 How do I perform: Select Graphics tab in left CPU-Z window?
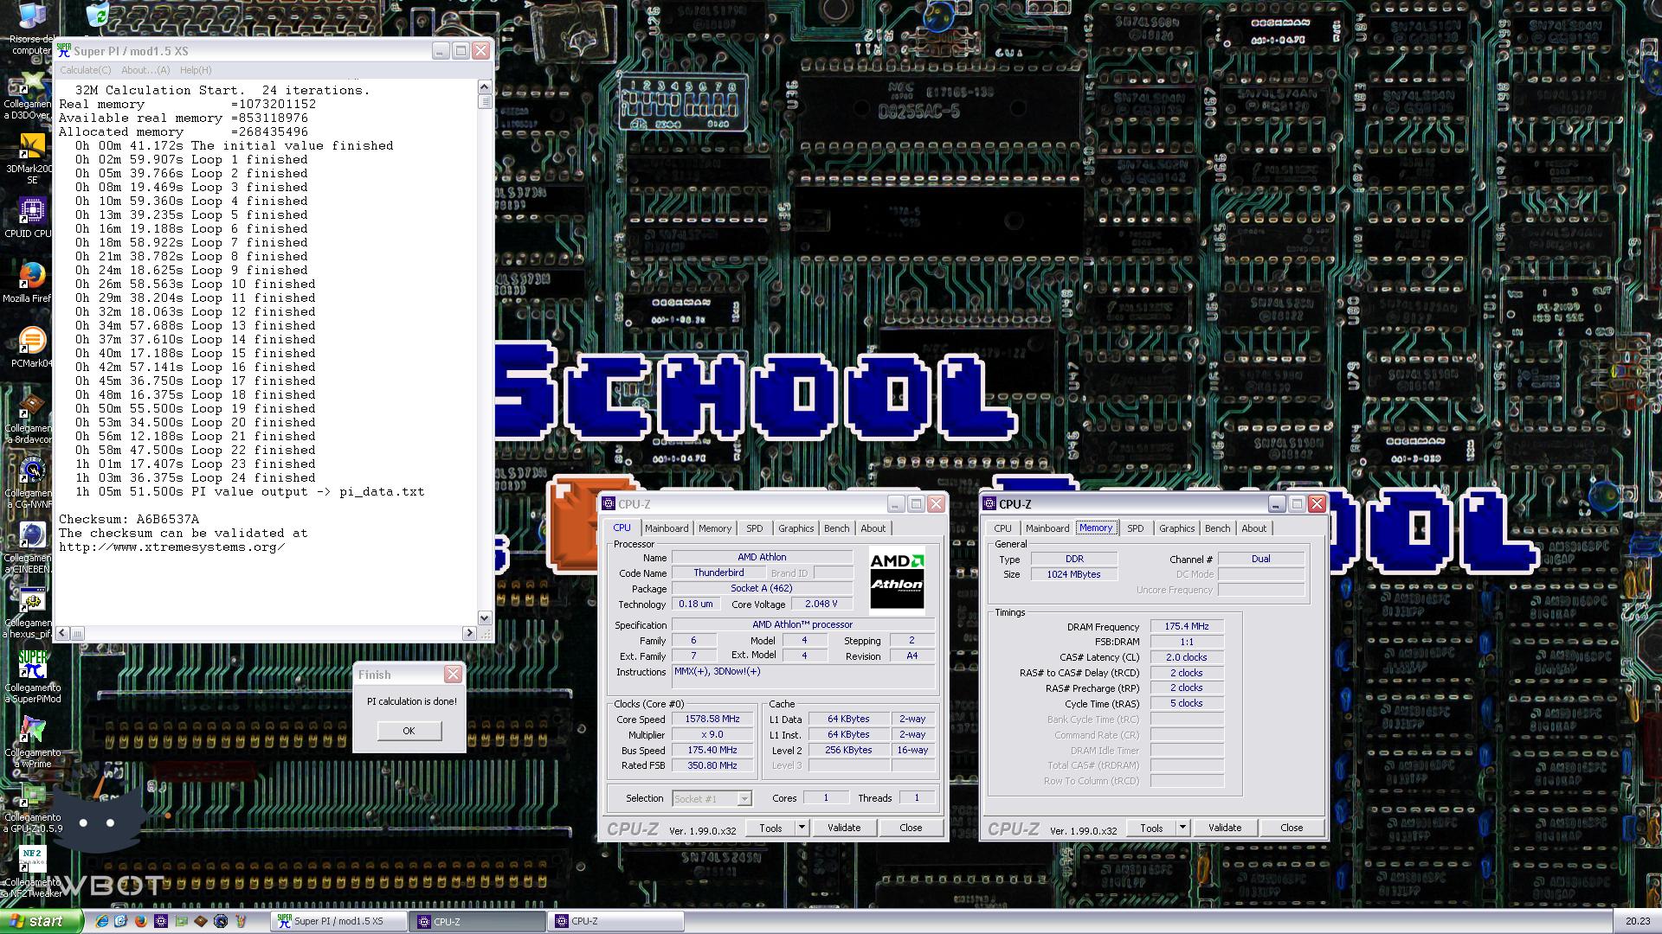[796, 528]
